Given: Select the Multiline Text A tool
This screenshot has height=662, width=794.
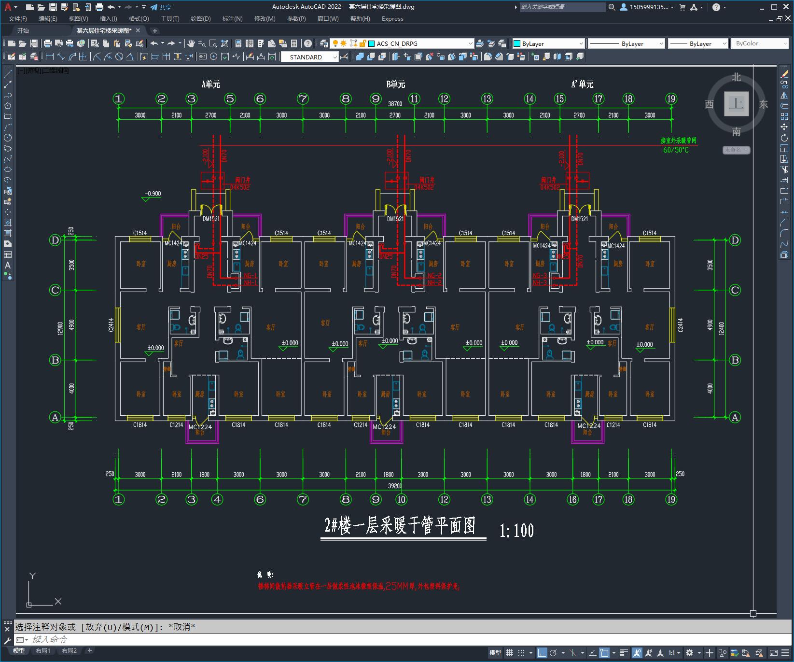Looking at the screenshot, I should coord(8,265).
